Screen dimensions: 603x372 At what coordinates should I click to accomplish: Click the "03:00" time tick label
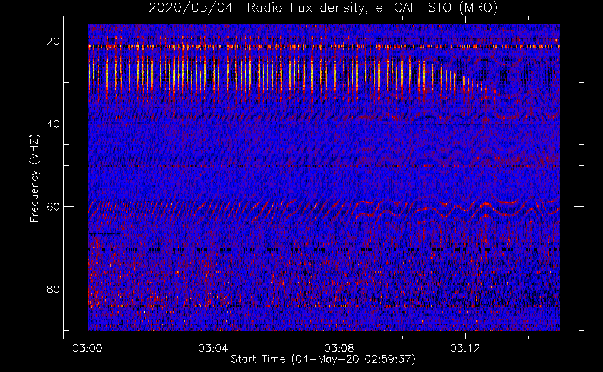(87, 349)
